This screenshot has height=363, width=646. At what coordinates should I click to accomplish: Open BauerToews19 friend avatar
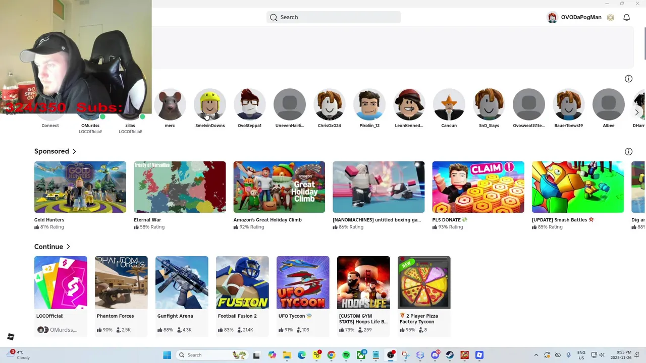coord(569,104)
